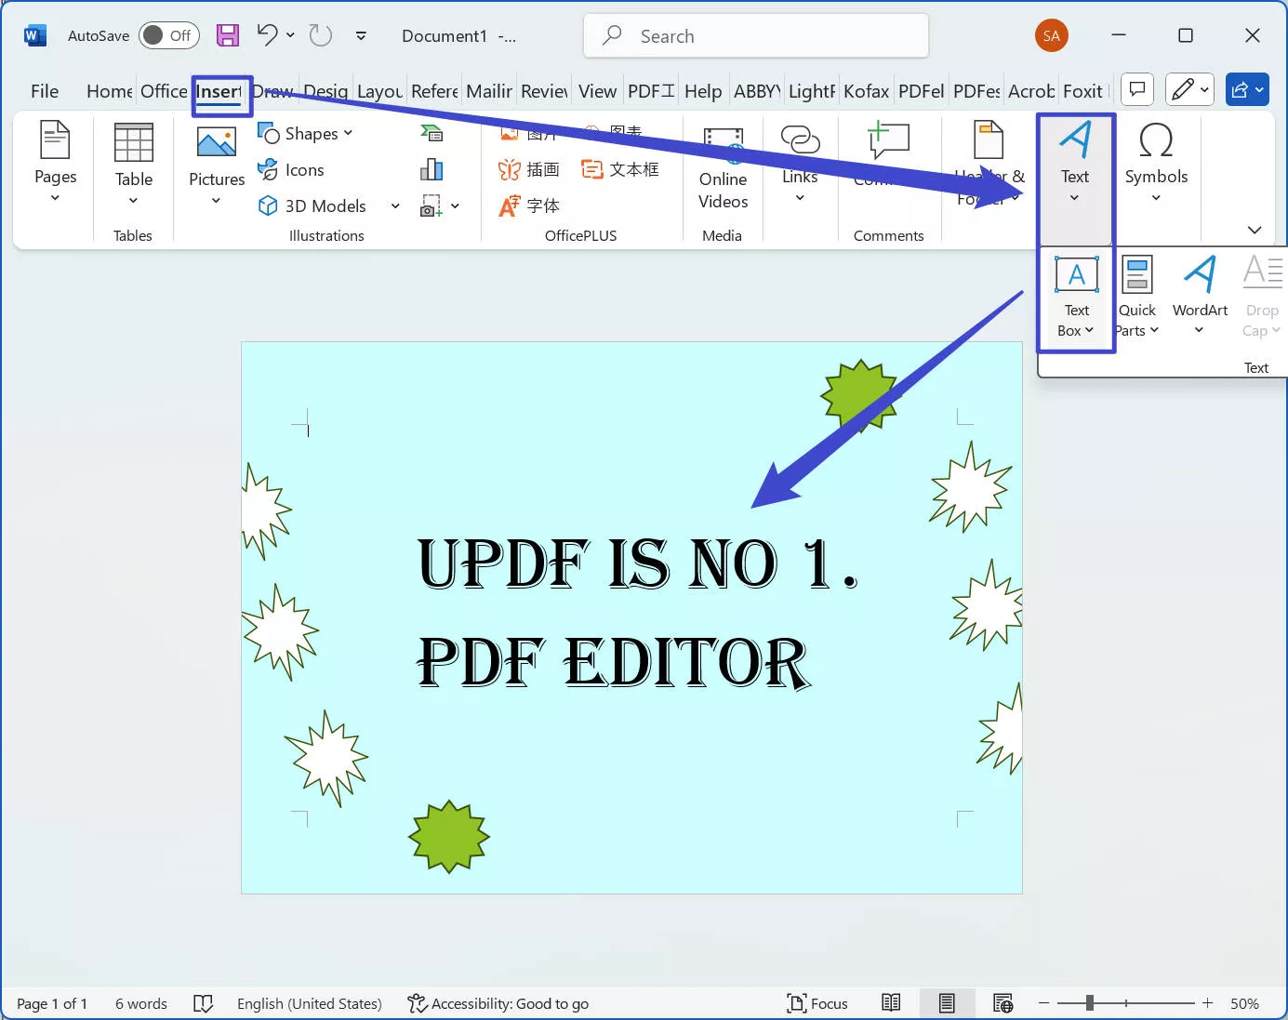Expand the Text group dropdown
This screenshot has height=1020, width=1288.
click(x=1074, y=197)
